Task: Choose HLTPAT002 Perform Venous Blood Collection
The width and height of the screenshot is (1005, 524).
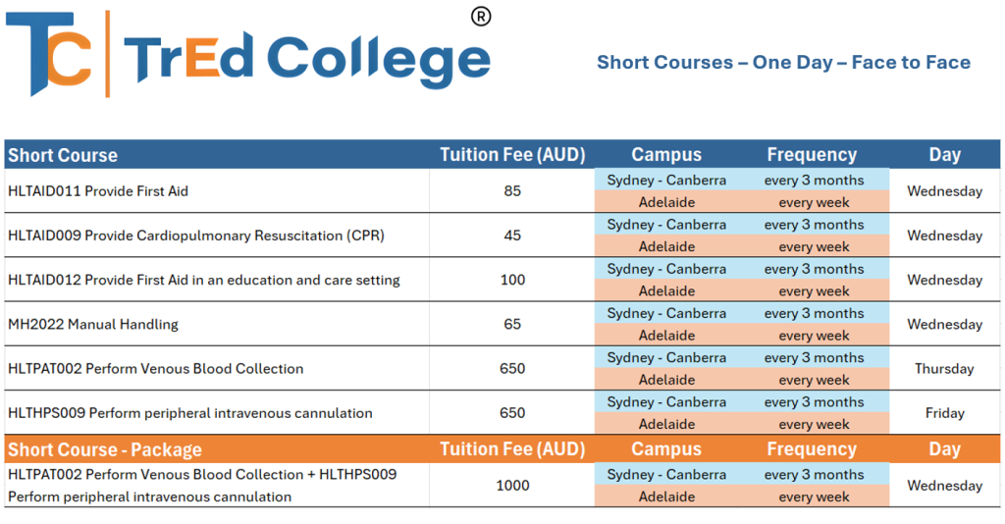Action: 155,369
